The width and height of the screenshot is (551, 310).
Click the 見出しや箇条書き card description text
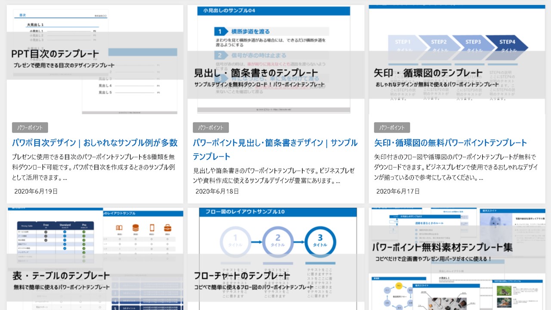[274, 176]
